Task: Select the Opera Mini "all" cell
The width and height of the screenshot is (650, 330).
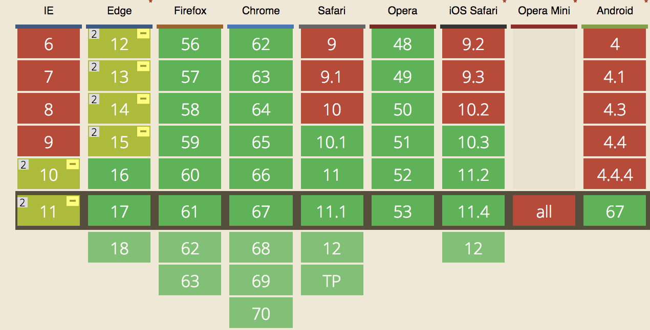Action: [544, 210]
